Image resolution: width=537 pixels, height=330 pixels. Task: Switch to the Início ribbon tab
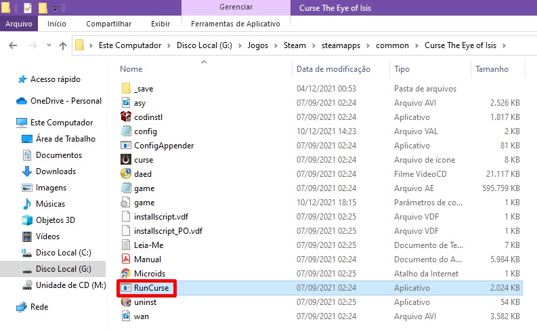click(x=56, y=24)
